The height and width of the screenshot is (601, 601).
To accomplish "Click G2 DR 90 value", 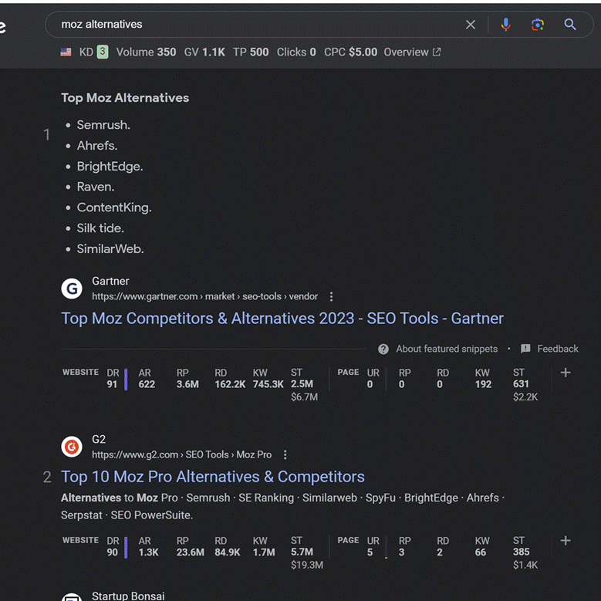I will (113, 552).
